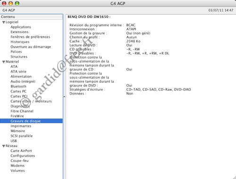
Task: Zoom window with green button
Action: tap(17, 3)
